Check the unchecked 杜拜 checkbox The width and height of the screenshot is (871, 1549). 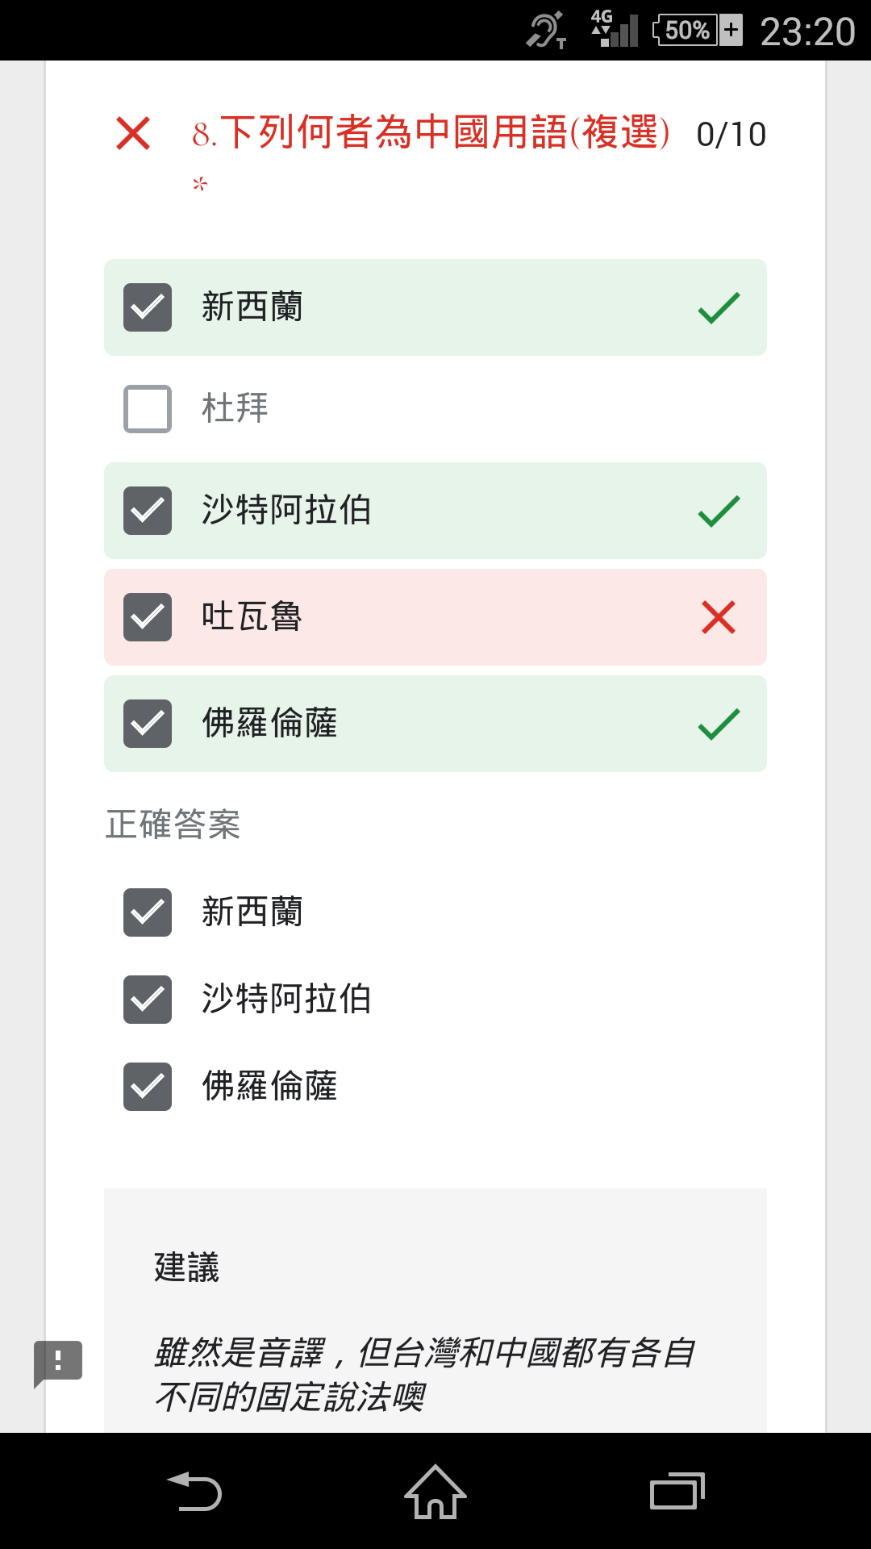[x=148, y=409]
